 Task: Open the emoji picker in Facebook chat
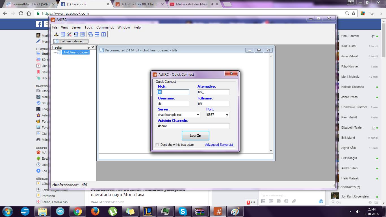point(286,201)
